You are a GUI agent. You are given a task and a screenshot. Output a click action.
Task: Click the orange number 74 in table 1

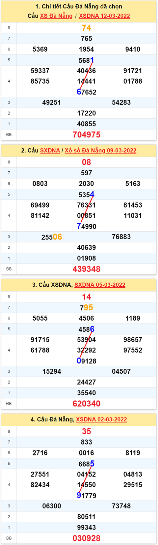(x=87, y=28)
